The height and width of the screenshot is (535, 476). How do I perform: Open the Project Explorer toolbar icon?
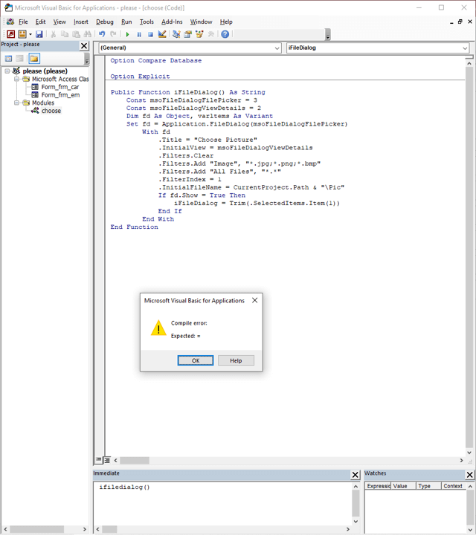tap(176, 34)
